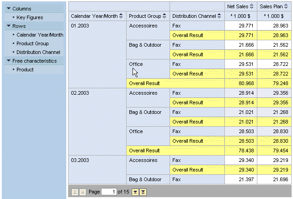Viewport: 293px width, 199px height.
Task: Sort the Distribution Channel column
Action: tap(219, 16)
